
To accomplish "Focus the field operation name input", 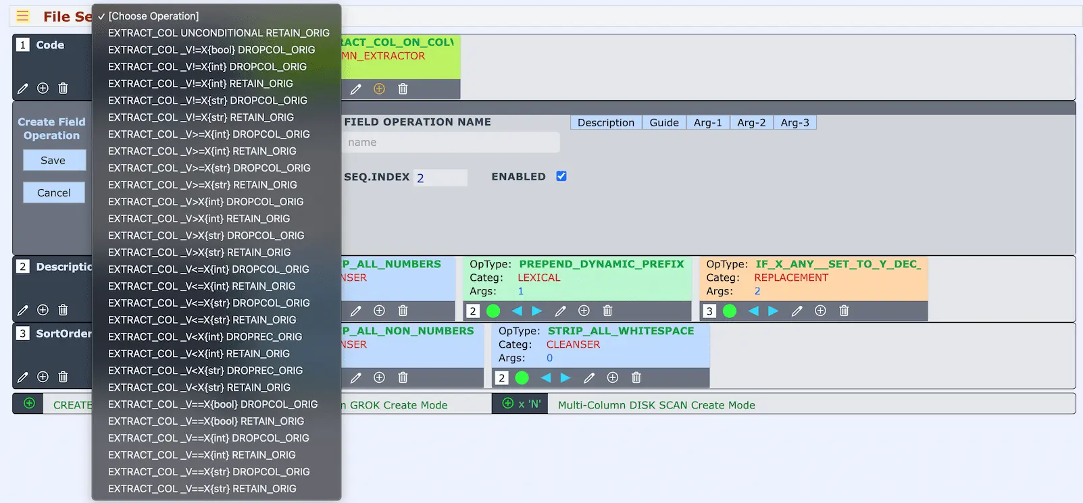I will tap(451, 142).
